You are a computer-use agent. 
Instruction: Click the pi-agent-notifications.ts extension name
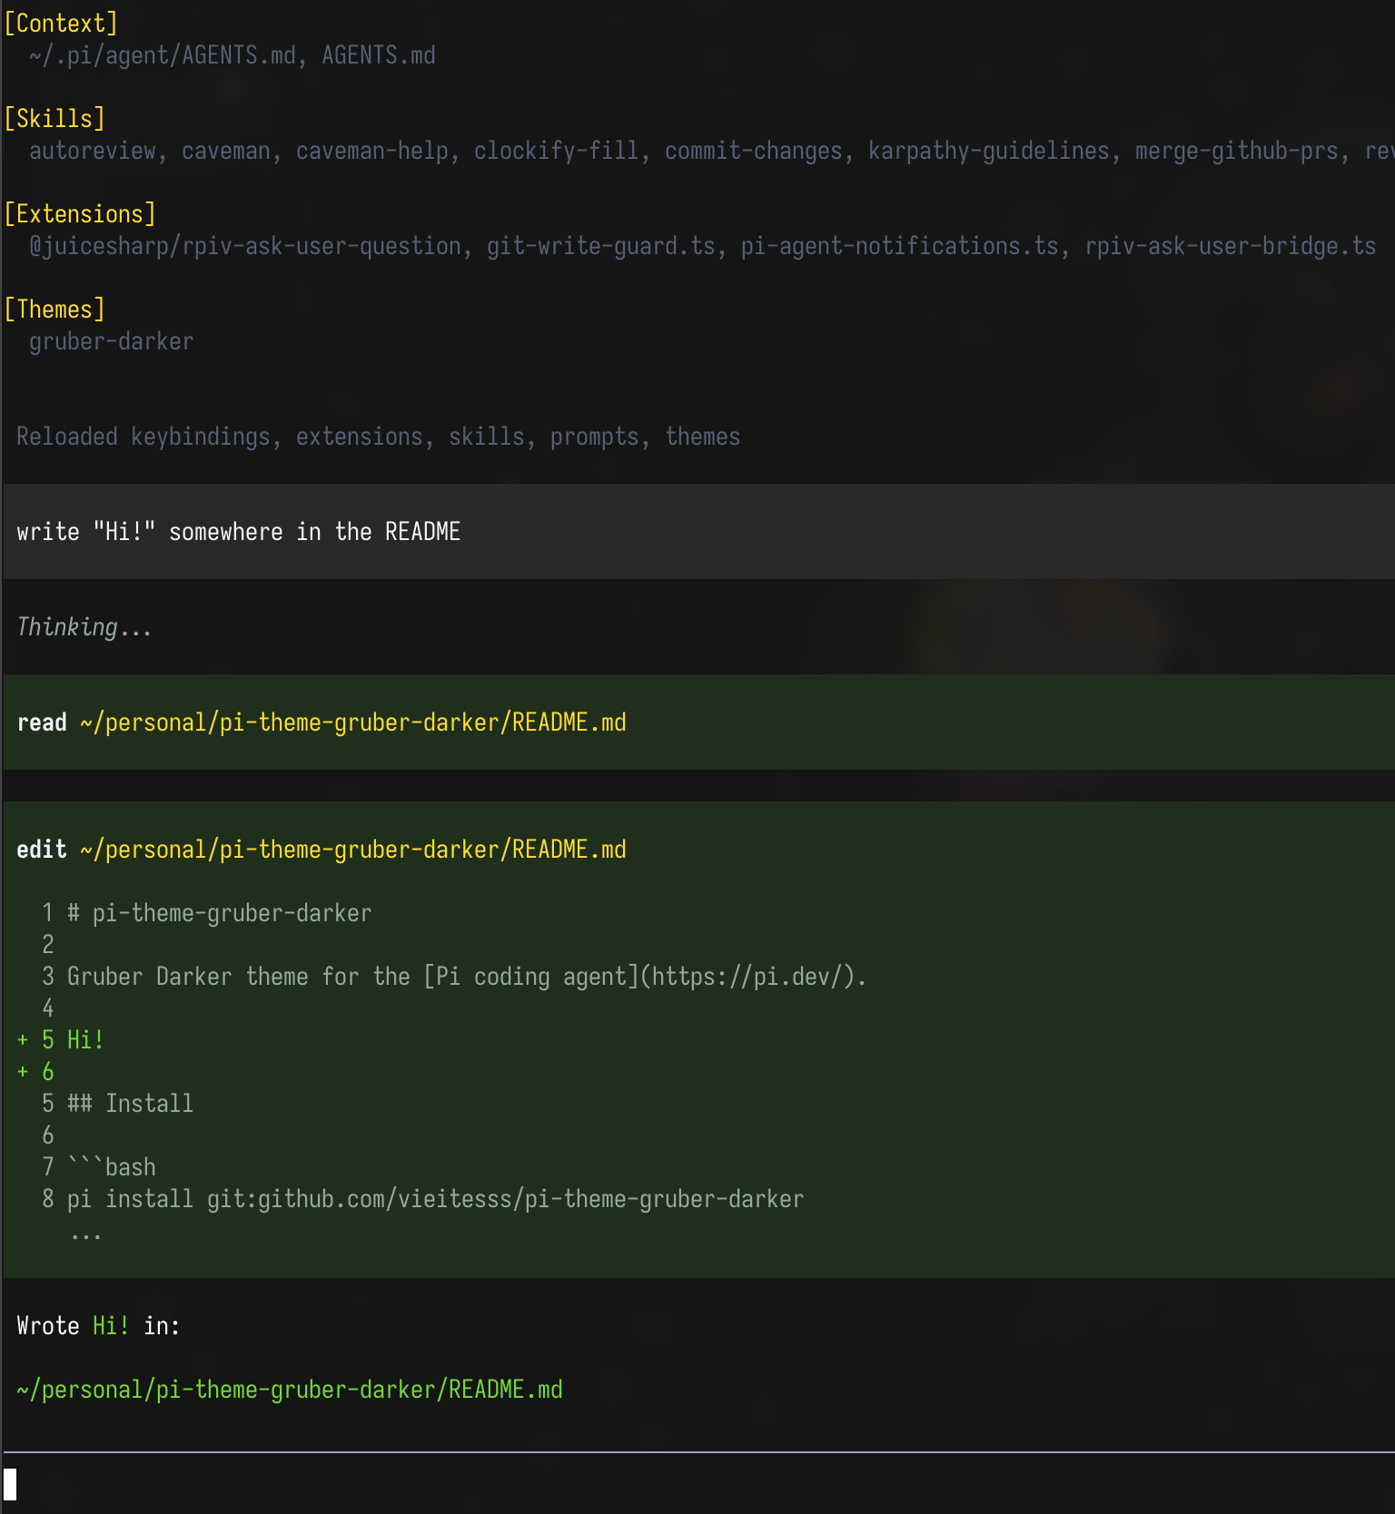click(900, 246)
